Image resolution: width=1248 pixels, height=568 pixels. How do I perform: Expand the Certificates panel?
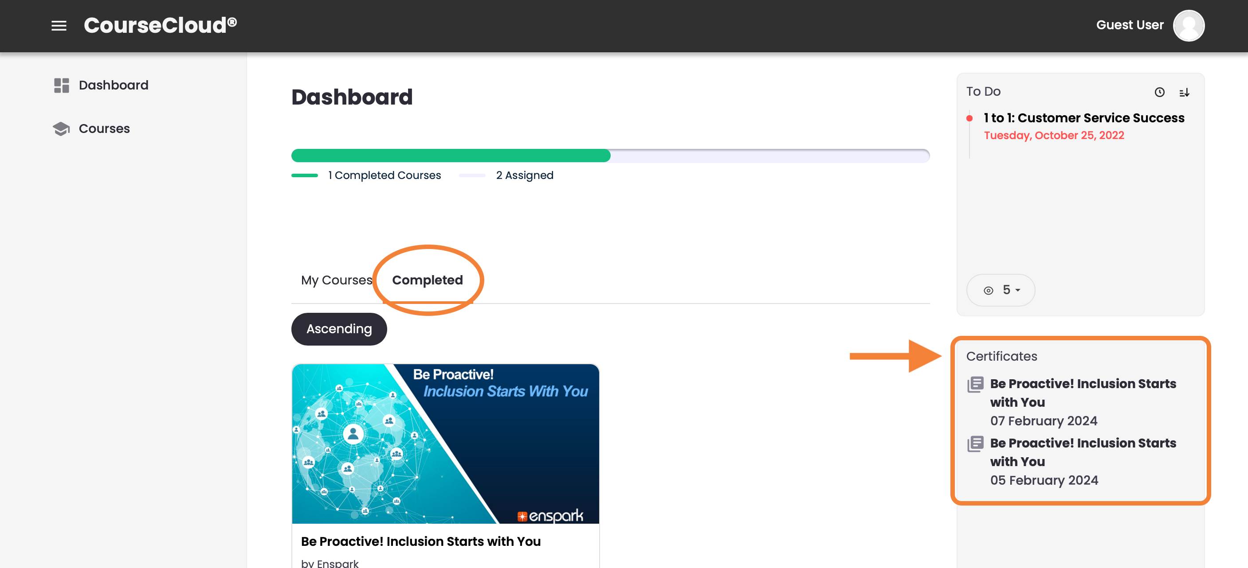pos(1001,356)
